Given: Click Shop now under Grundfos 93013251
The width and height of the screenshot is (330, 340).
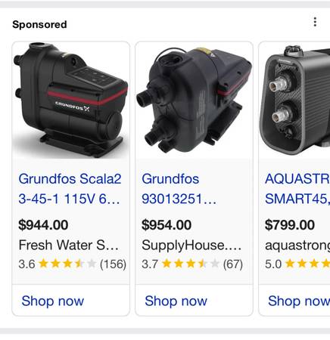Looking at the screenshot, I should click(x=176, y=301).
